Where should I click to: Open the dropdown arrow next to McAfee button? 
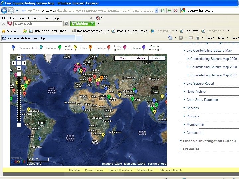click(98, 24)
